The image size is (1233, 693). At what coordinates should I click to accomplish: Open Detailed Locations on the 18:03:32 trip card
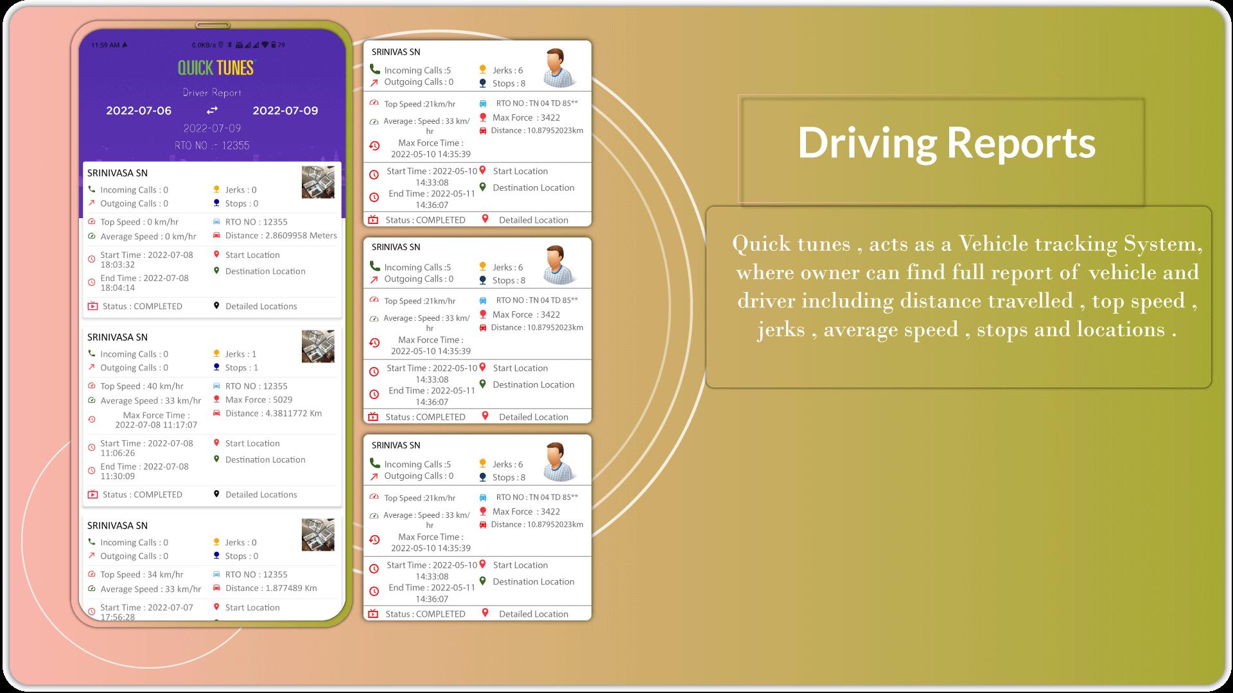point(261,306)
